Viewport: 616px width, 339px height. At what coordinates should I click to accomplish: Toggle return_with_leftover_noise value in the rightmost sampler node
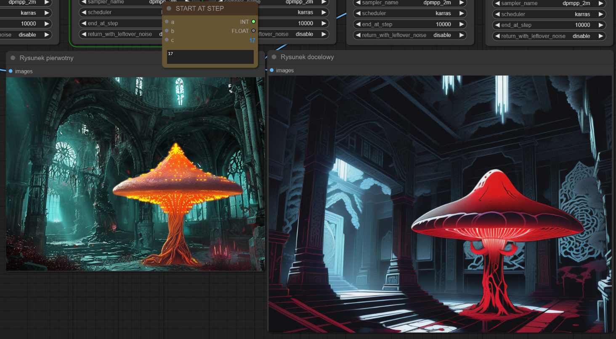(x=581, y=36)
